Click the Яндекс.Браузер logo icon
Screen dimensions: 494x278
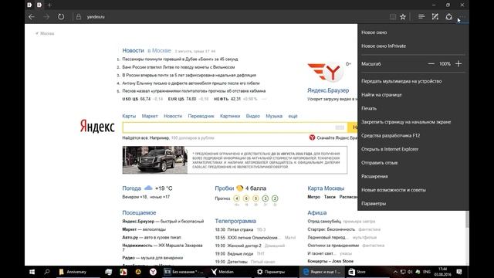point(325,72)
